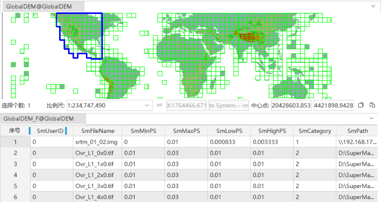Image resolution: width=381 pixels, height=202 pixels.
Task: Close the GlobalDEM_F@GlobalDEM table tab
Action: click(x=79, y=119)
